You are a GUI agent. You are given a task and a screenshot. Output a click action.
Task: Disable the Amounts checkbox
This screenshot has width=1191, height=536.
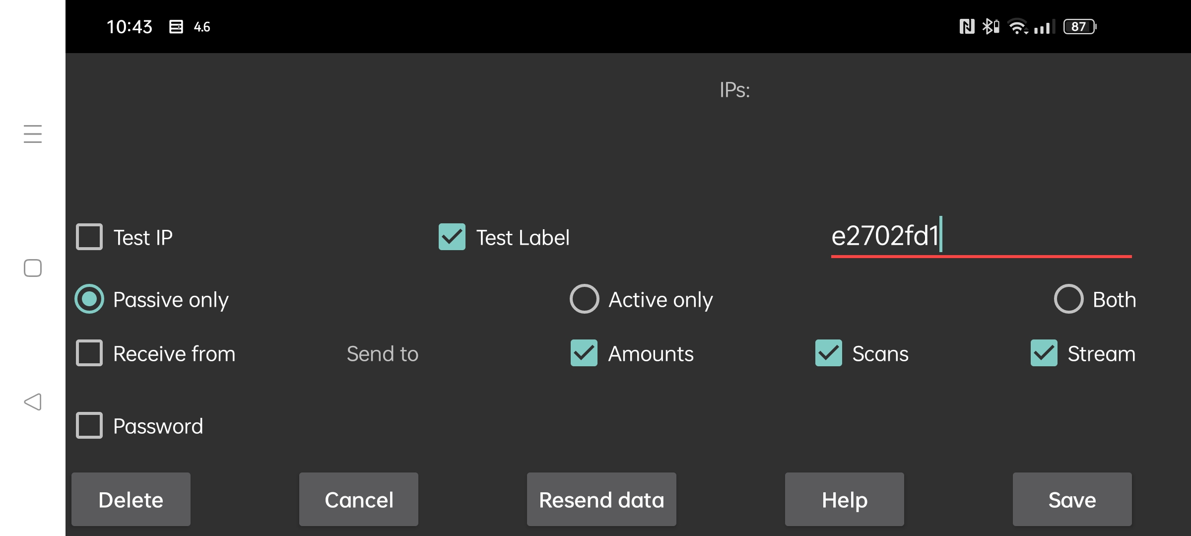point(584,353)
